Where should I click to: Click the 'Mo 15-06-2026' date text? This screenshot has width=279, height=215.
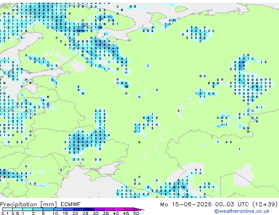(x=186, y=204)
